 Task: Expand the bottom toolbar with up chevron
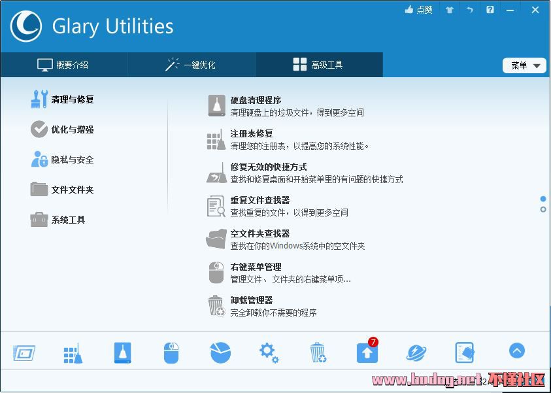517,350
